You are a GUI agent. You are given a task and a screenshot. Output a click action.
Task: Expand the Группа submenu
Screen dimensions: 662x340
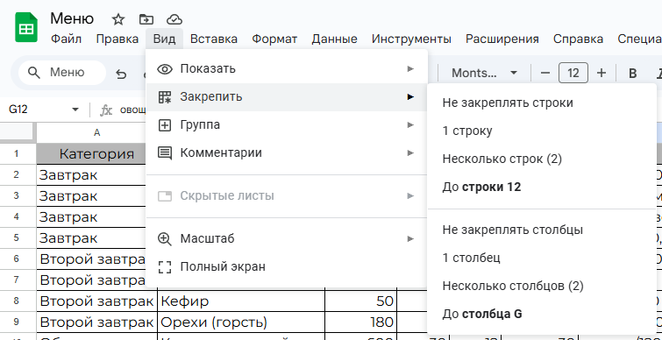click(287, 124)
